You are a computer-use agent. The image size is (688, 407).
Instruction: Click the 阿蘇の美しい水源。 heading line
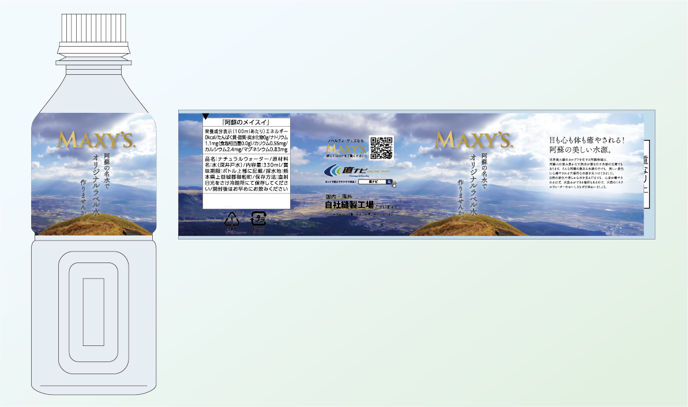580,150
